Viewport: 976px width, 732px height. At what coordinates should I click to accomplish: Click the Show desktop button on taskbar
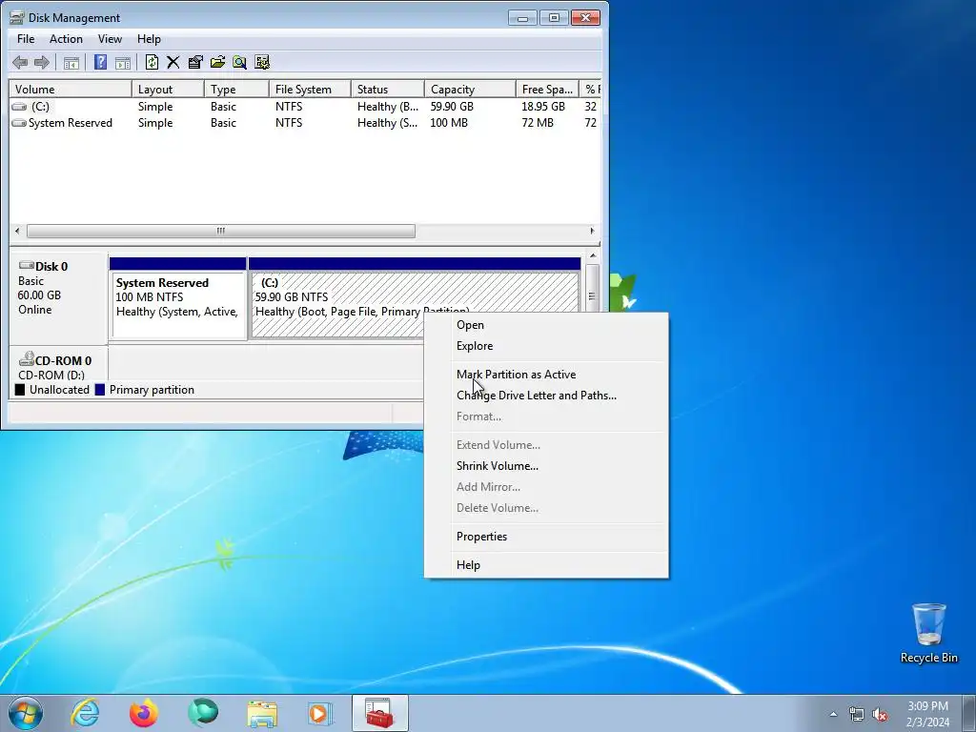click(968, 713)
